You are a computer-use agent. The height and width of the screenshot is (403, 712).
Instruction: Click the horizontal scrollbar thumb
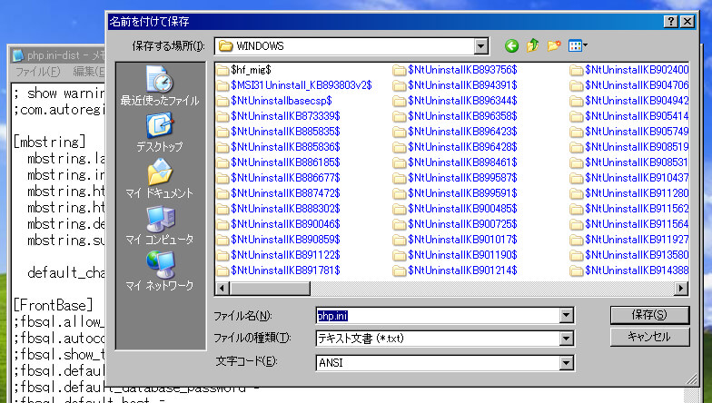(x=270, y=289)
